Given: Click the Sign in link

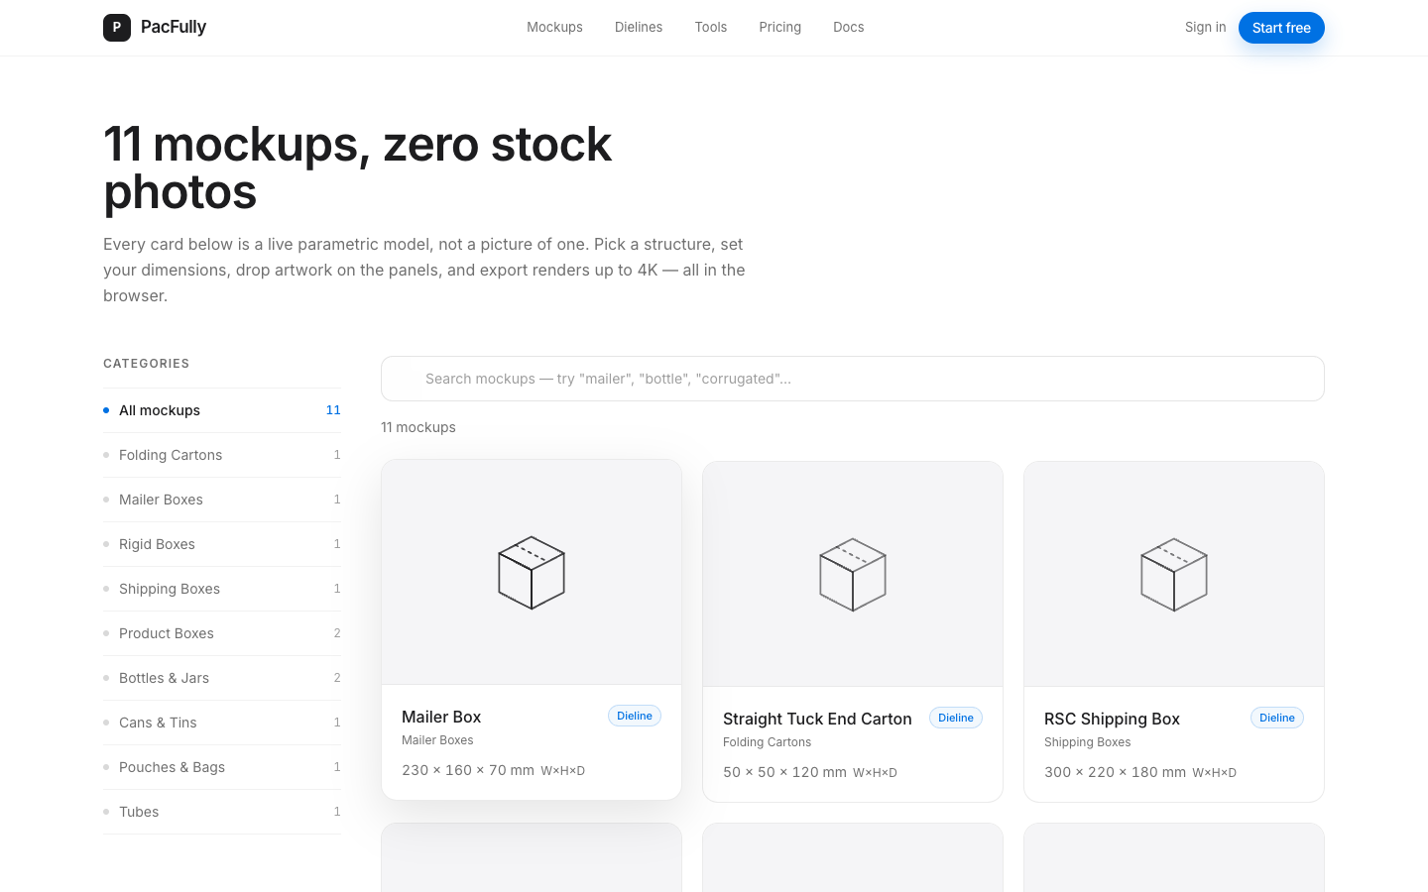Looking at the screenshot, I should (x=1205, y=28).
